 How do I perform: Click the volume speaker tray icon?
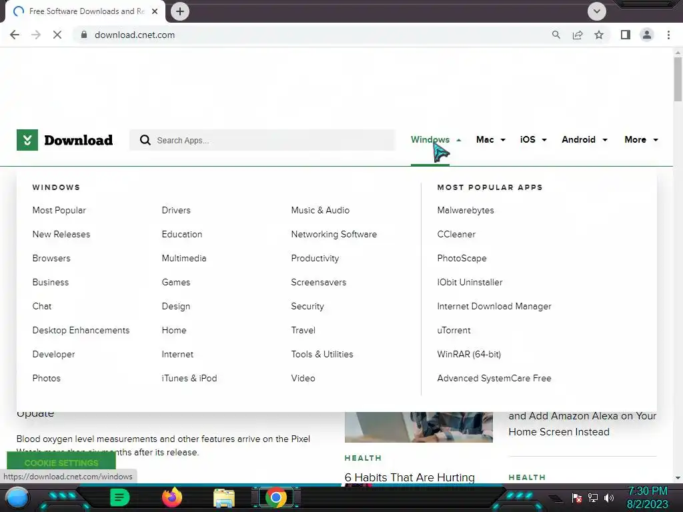[609, 497]
